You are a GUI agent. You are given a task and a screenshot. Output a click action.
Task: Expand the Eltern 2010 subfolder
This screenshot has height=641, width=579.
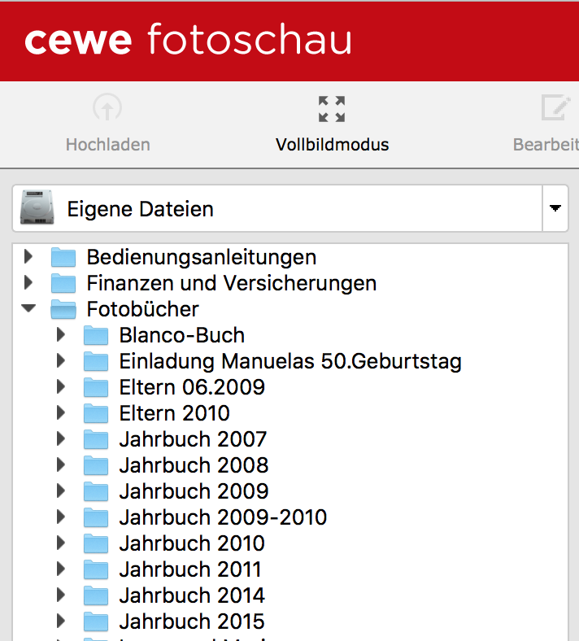pyautogui.click(x=61, y=413)
